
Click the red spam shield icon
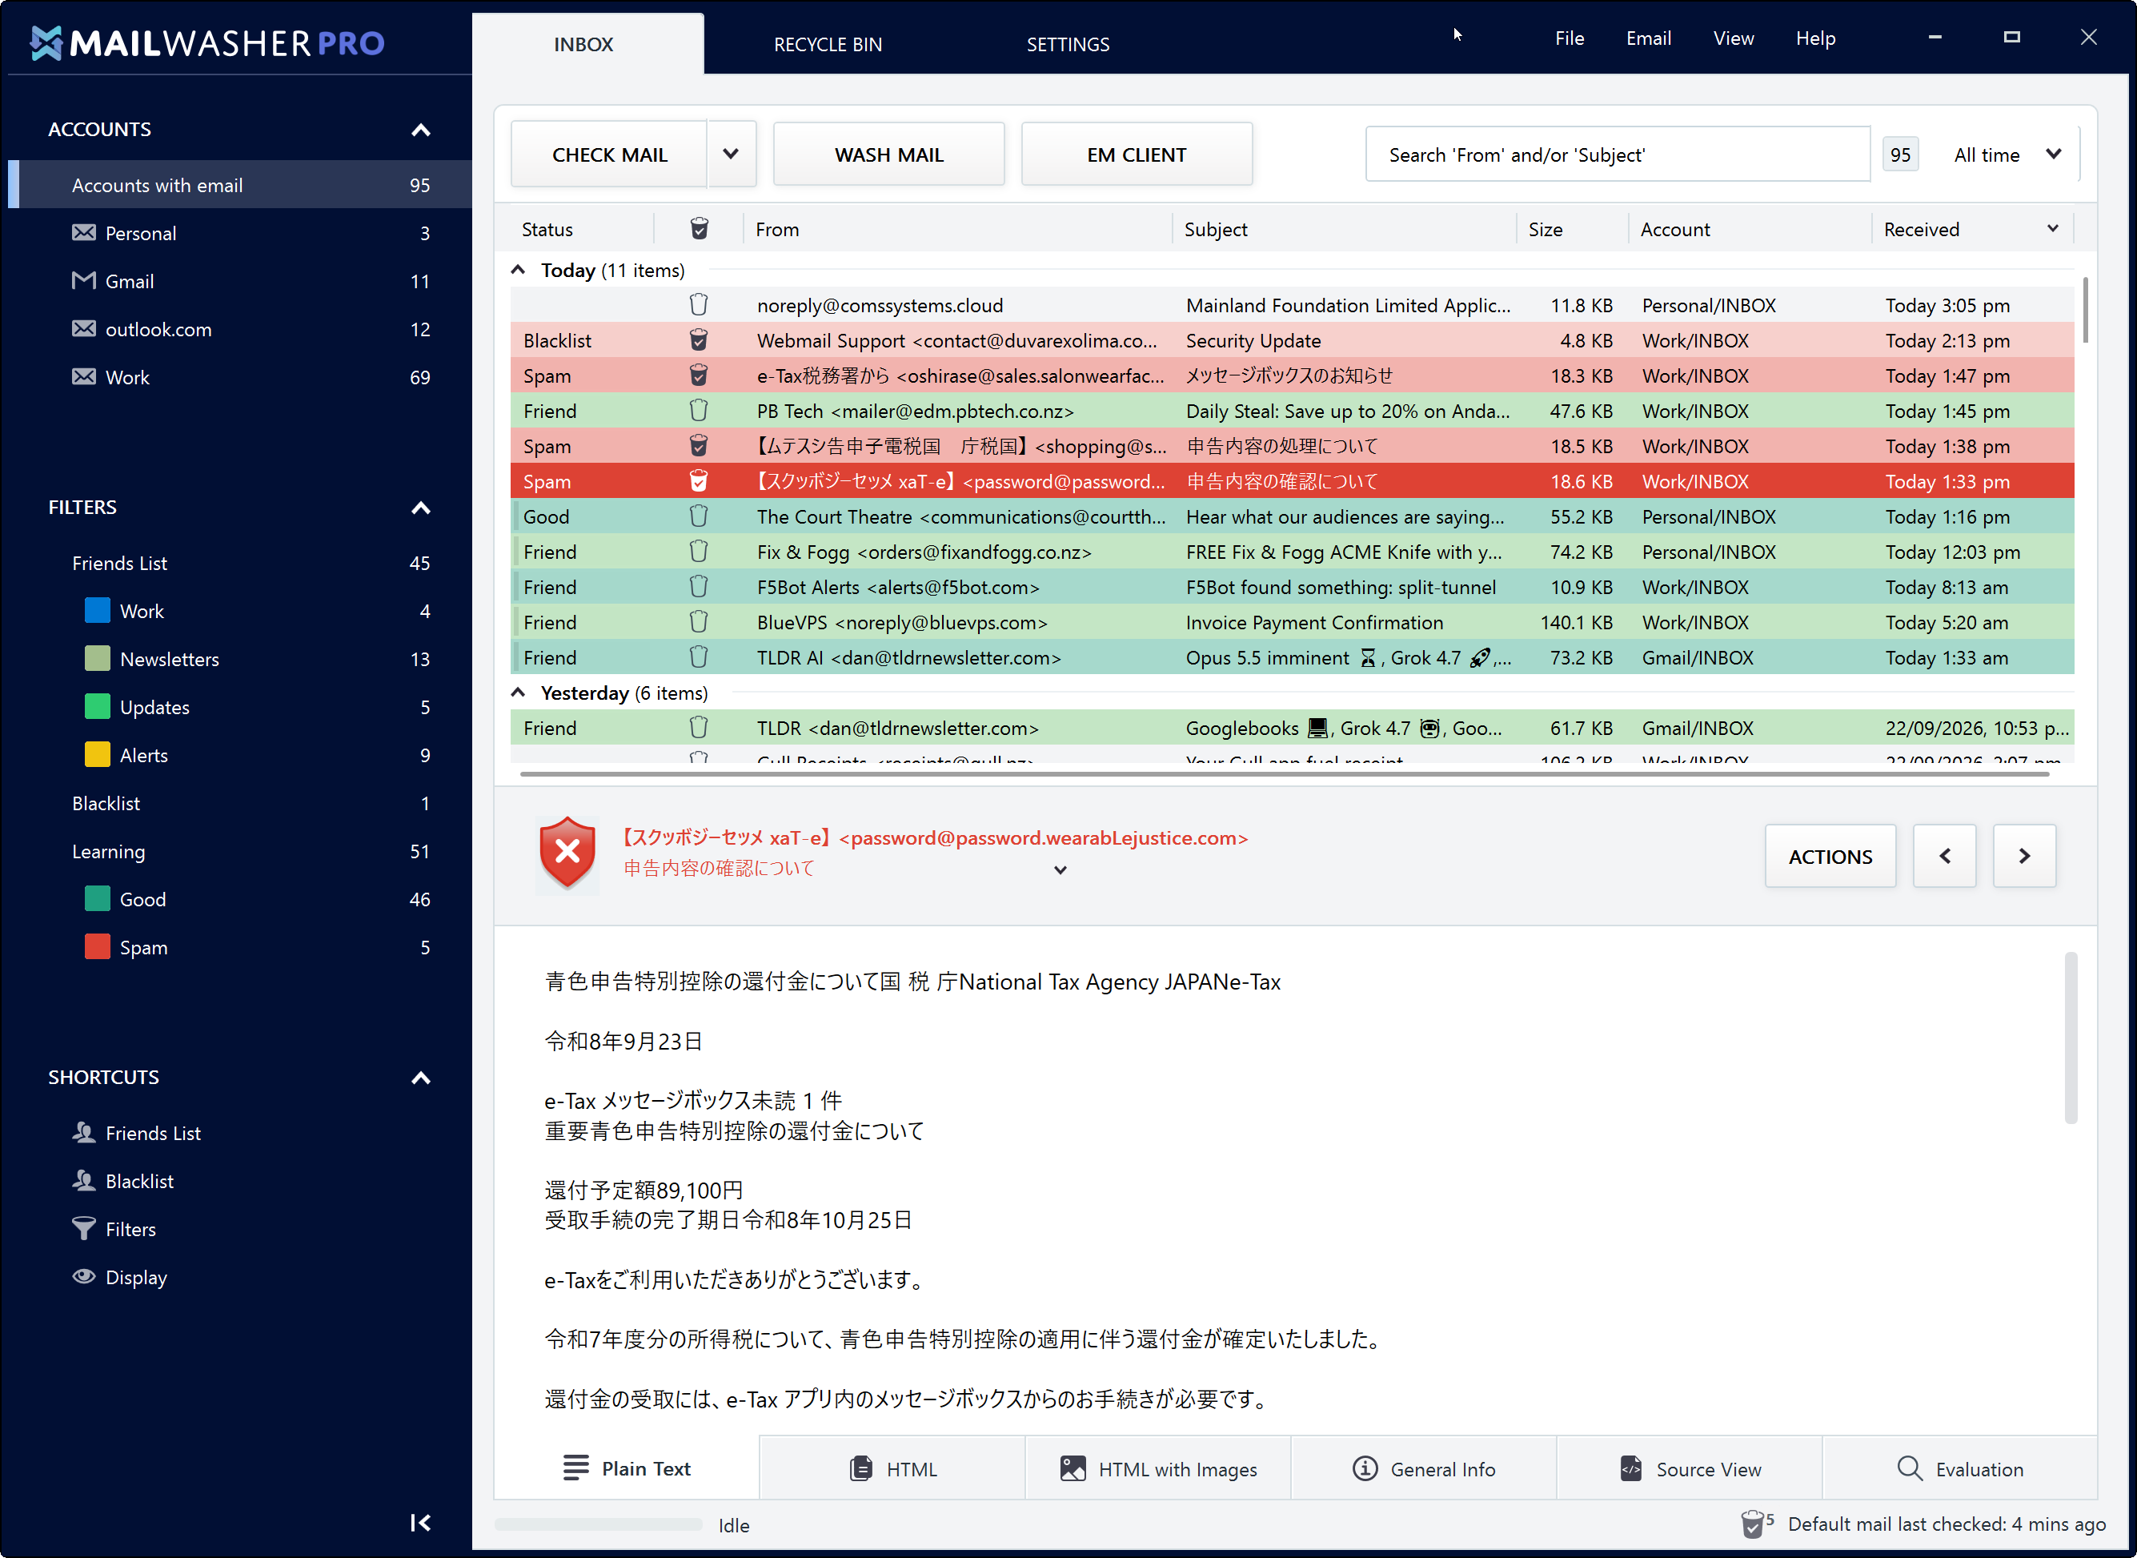(x=567, y=853)
